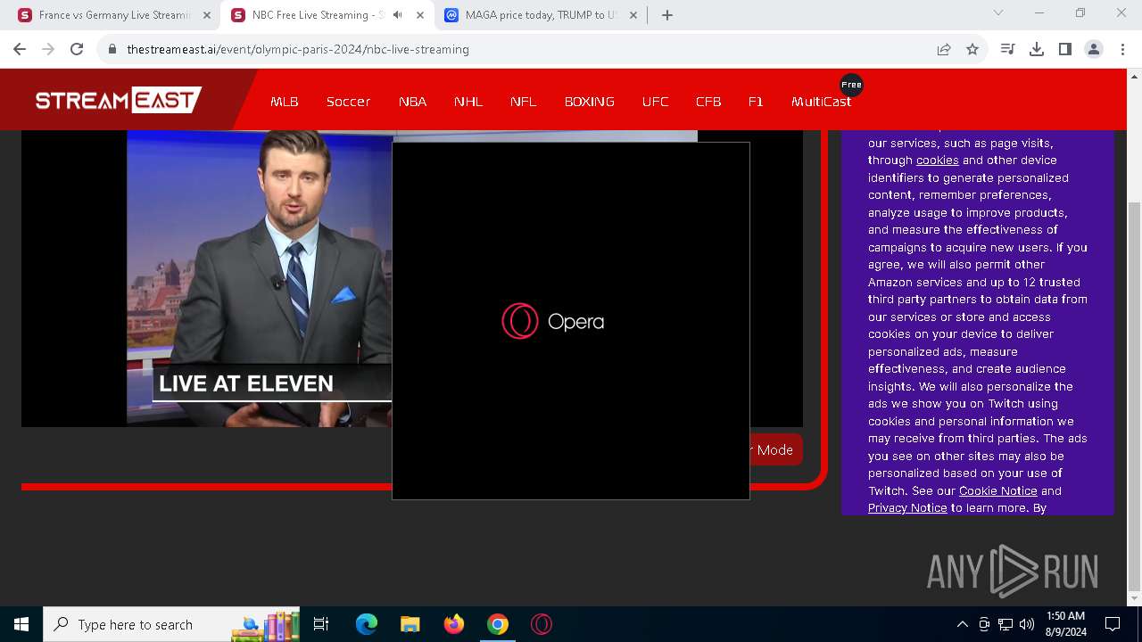Open the Cookie Notice link

click(997, 490)
